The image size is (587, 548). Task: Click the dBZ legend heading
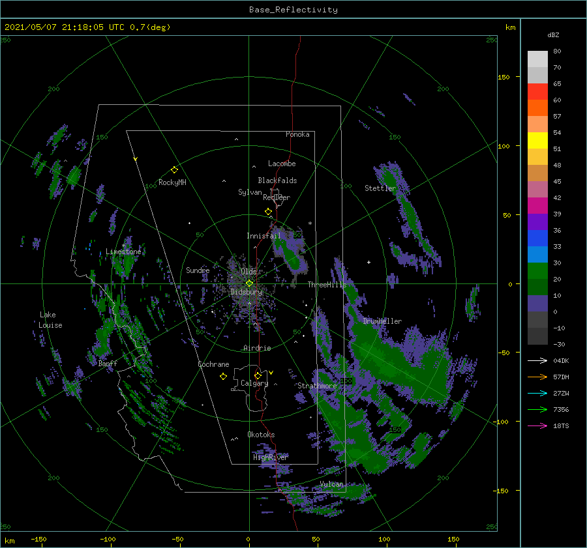[x=553, y=35]
